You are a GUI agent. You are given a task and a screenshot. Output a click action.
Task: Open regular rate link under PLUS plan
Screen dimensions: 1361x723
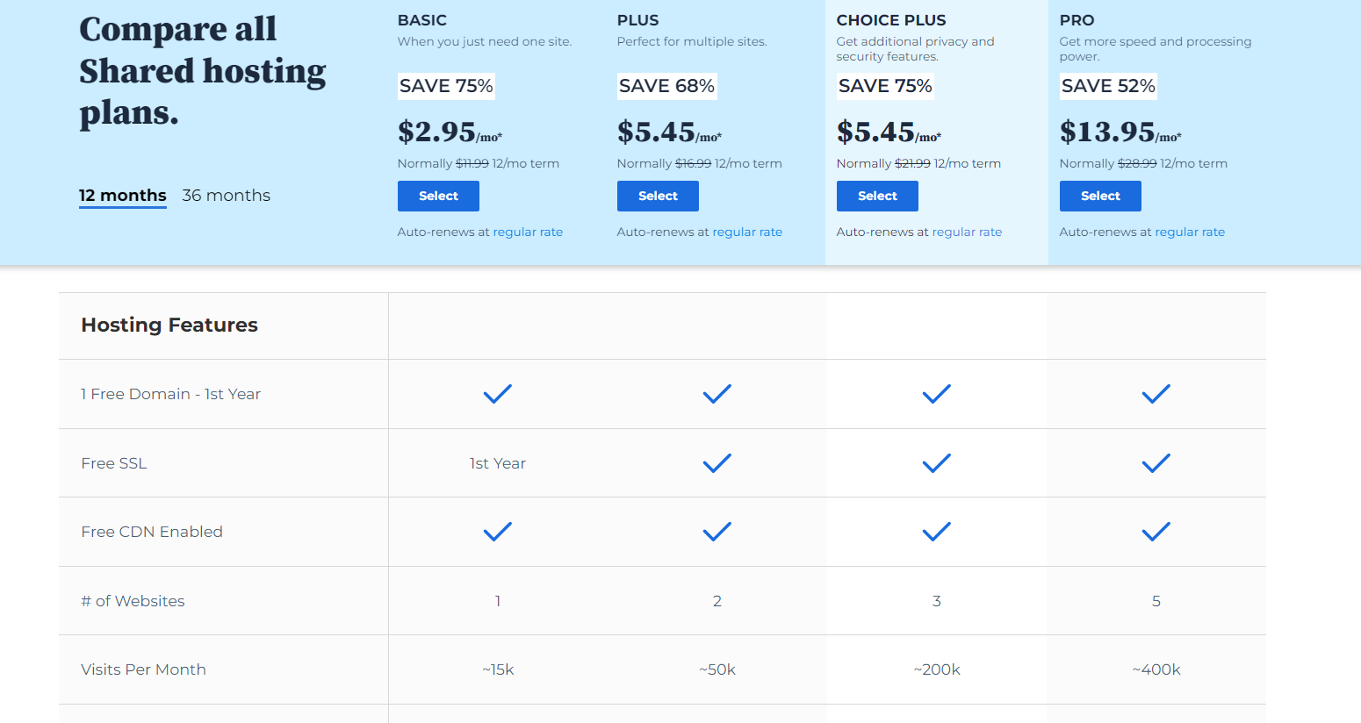click(x=747, y=233)
